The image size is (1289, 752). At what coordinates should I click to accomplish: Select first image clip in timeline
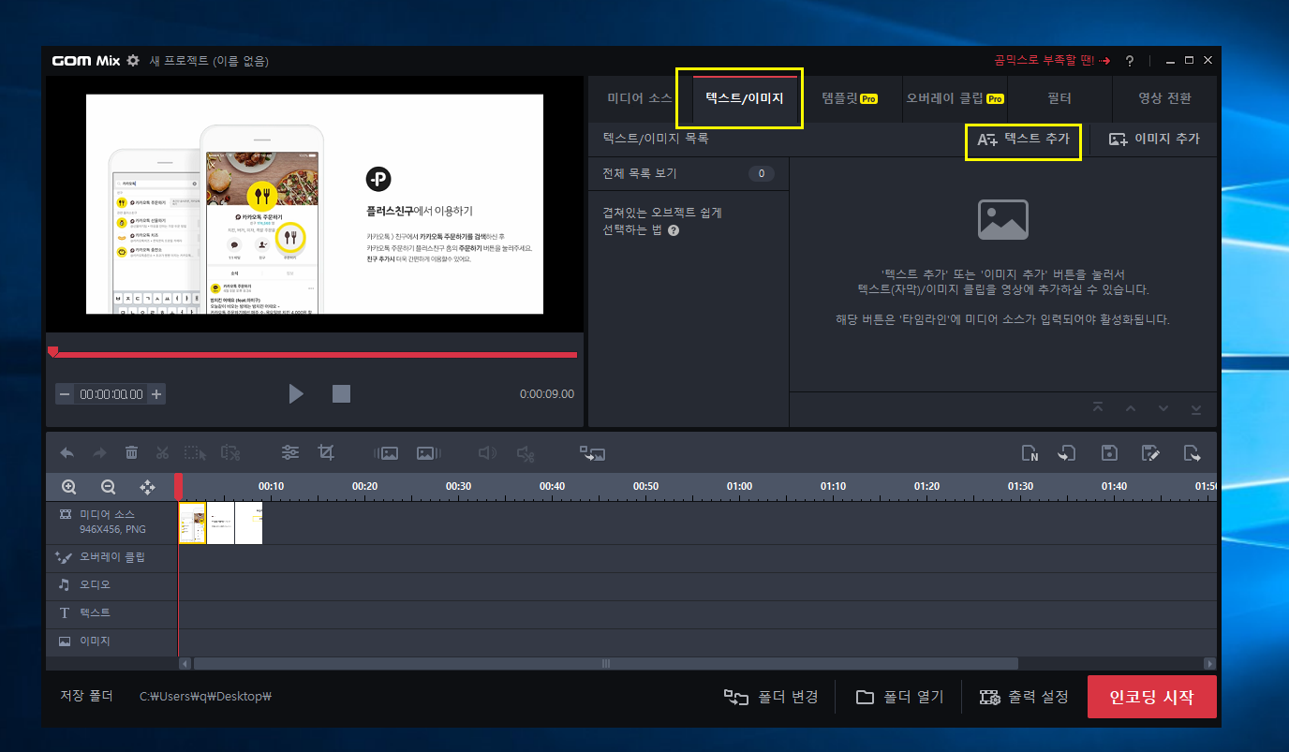pyautogui.click(x=192, y=523)
